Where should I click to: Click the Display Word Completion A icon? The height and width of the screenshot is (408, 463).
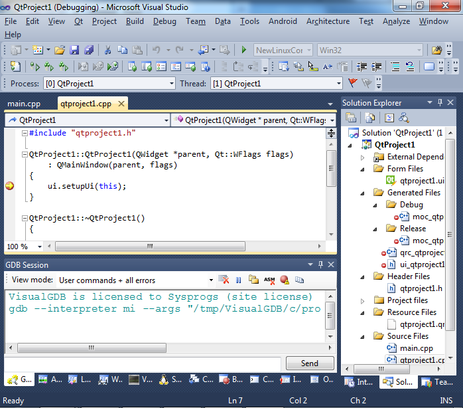click(328, 67)
